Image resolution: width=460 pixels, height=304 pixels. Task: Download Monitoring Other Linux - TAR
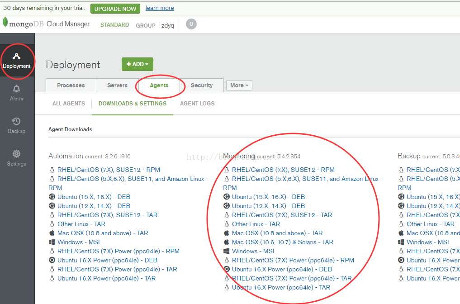256,224
